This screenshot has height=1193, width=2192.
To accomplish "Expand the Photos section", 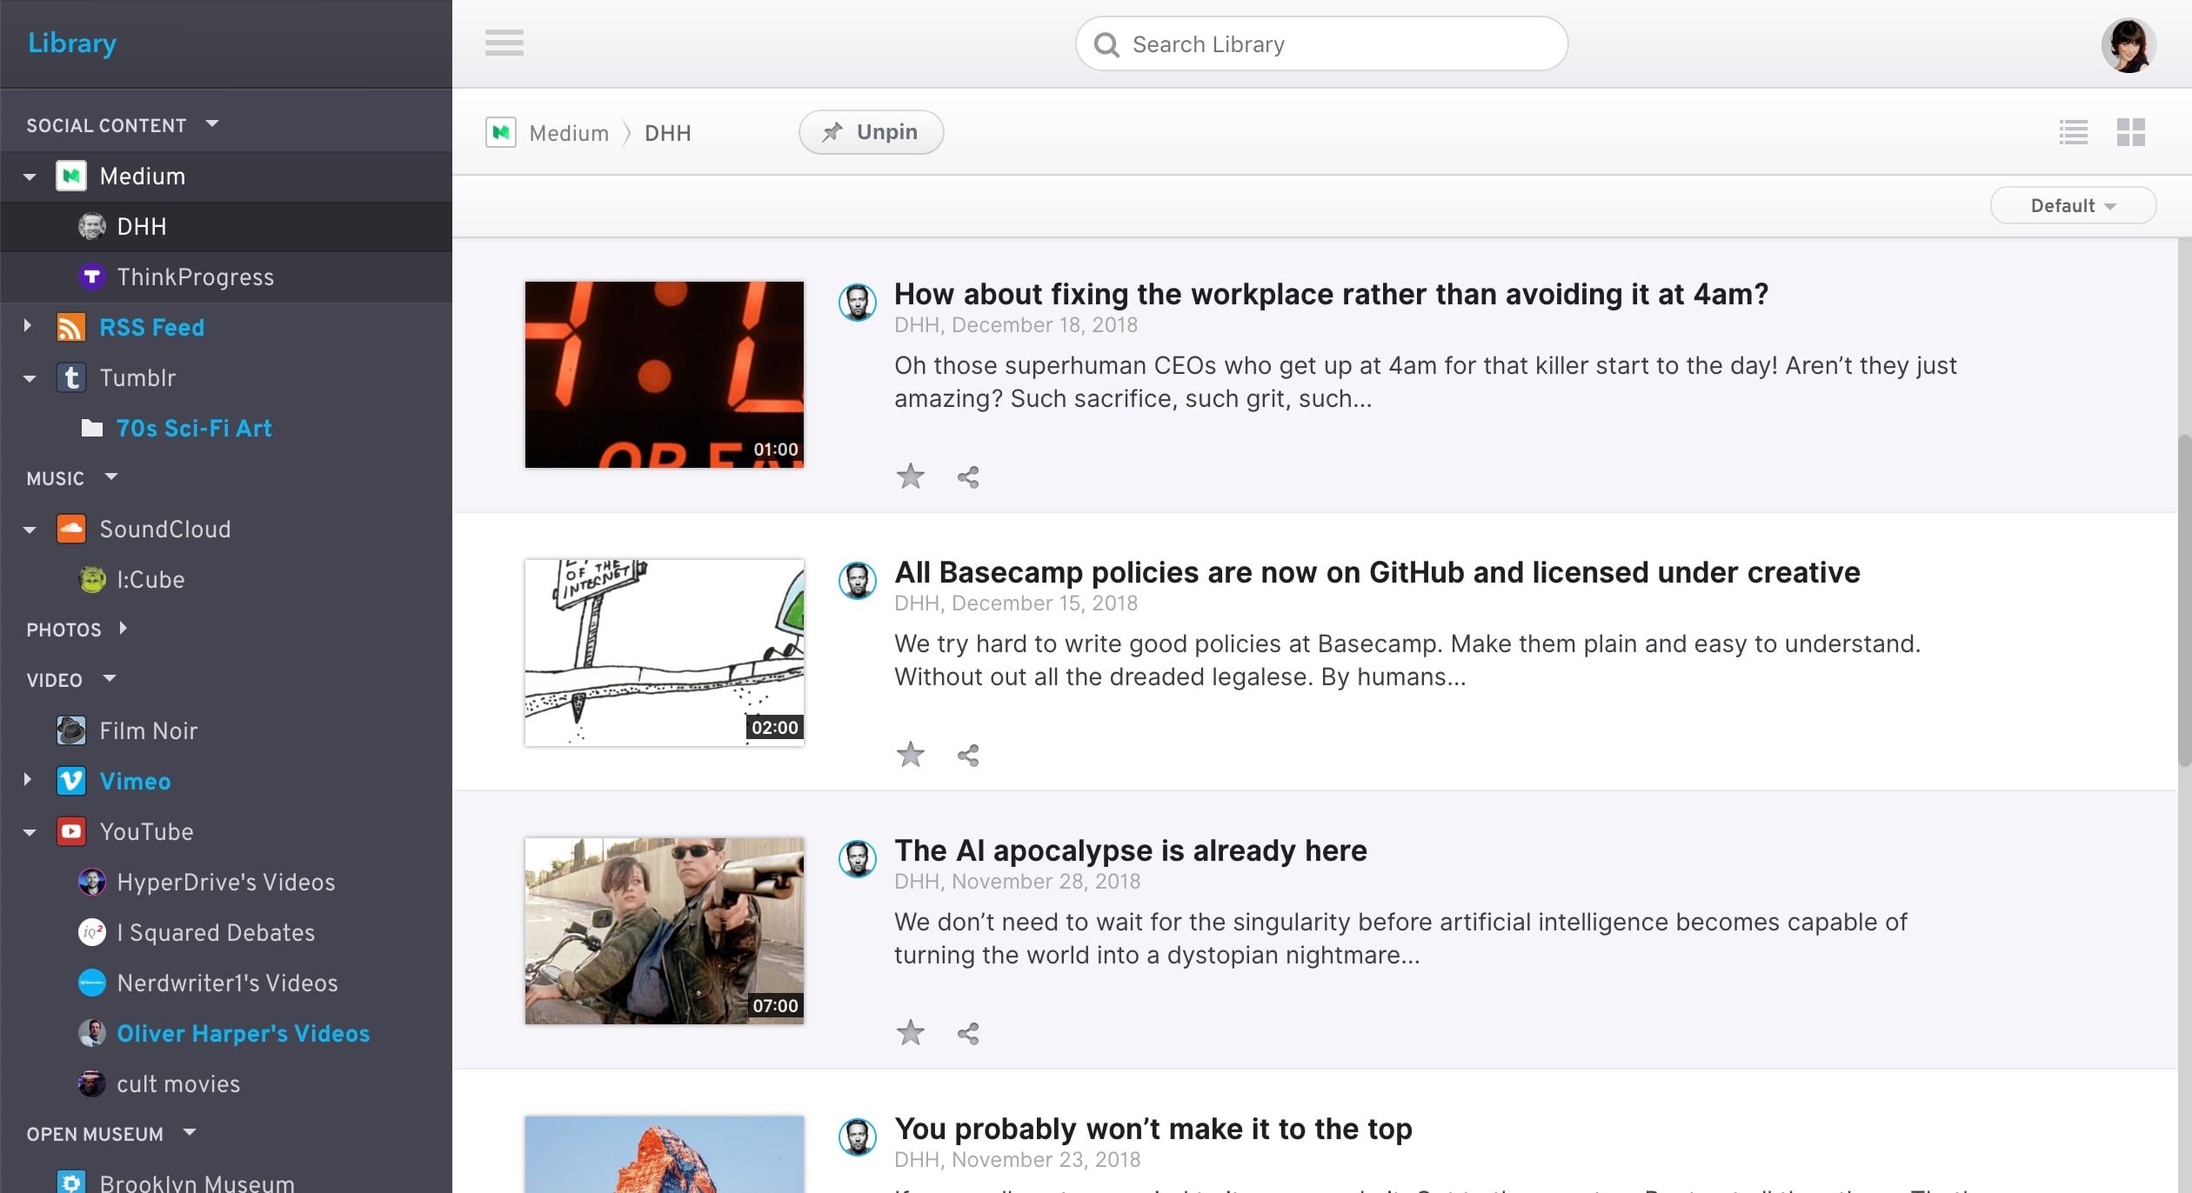I will (124, 629).
